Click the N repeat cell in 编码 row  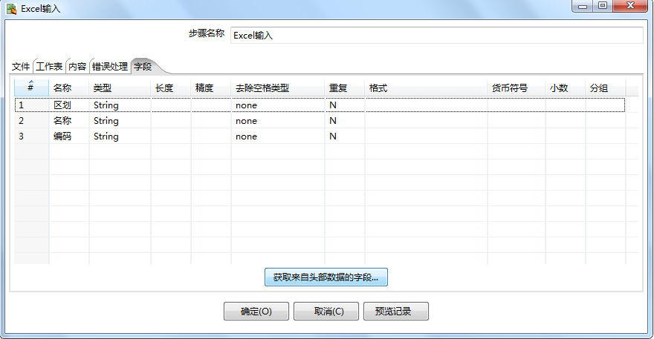pos(345,136)
